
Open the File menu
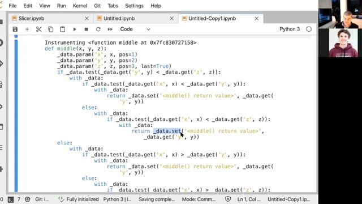(12, 6)
